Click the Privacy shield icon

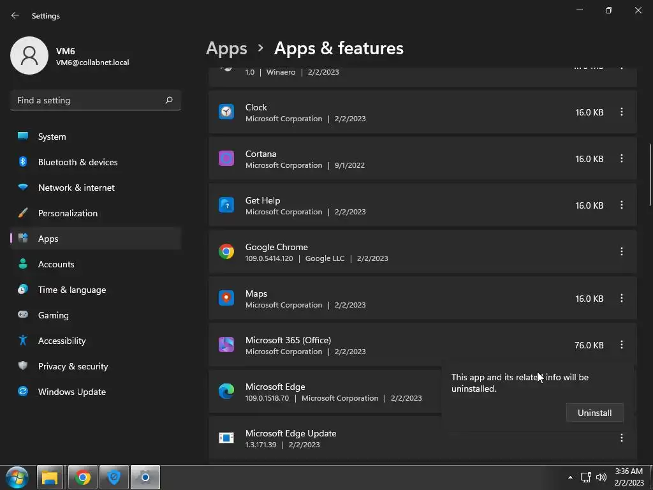tap(23, 366)
